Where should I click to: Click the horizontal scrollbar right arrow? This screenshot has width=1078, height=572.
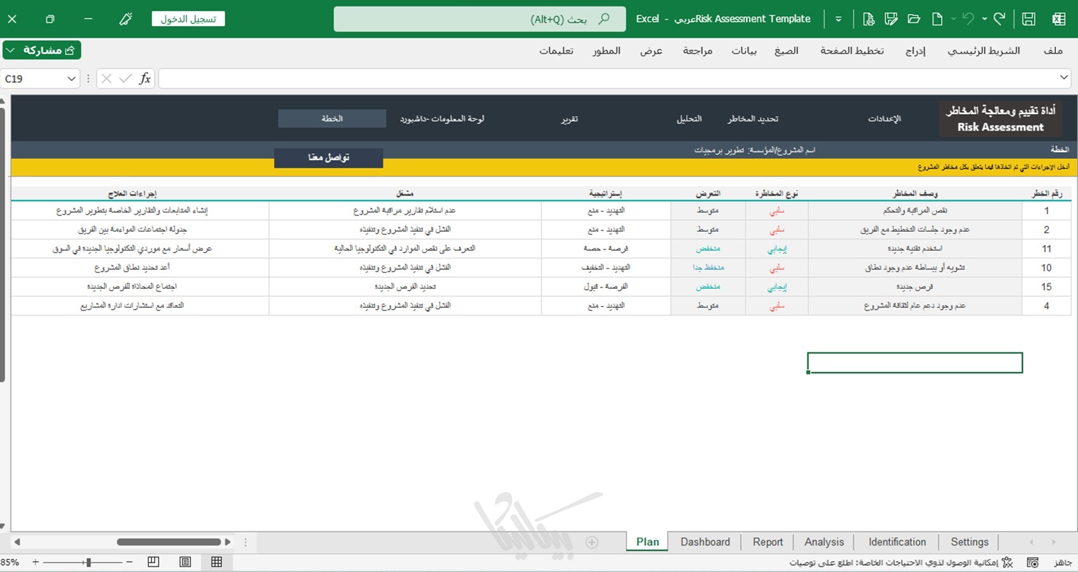[x=228, y=542]
